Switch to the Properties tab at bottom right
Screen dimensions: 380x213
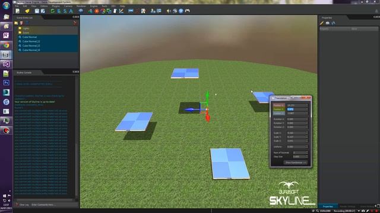coord(328,206)
